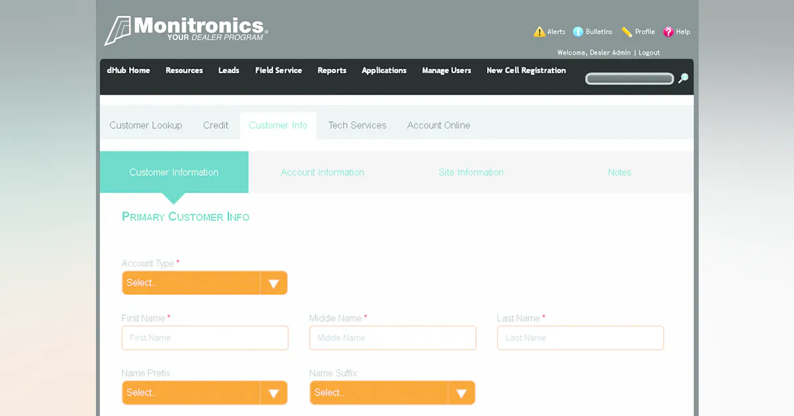Open the Field Service menu
Image resolution: width=794 pixels, height=416 pixels.
click(x=279, y=70)
